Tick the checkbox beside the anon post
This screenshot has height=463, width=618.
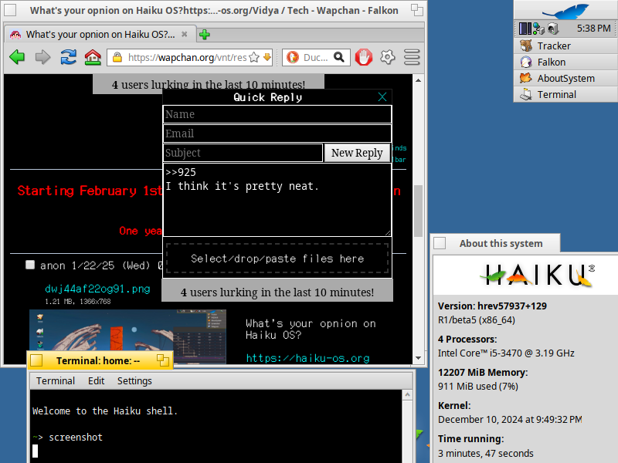pos(30,265)
